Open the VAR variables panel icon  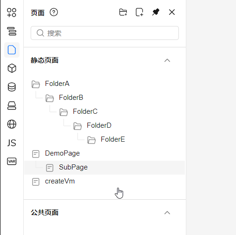click(x=12, y=161)
